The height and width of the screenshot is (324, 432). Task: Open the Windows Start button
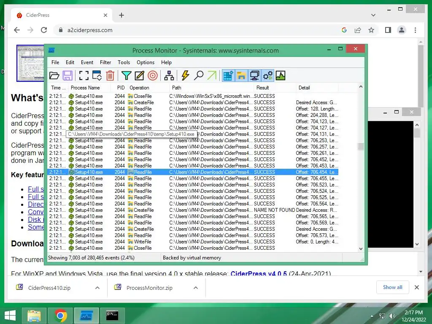[x=10, y=315]
